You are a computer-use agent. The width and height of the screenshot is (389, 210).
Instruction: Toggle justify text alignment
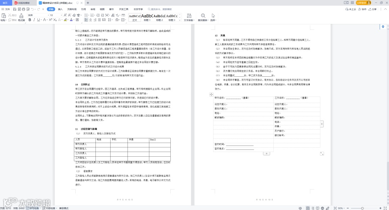click(99, 20)
